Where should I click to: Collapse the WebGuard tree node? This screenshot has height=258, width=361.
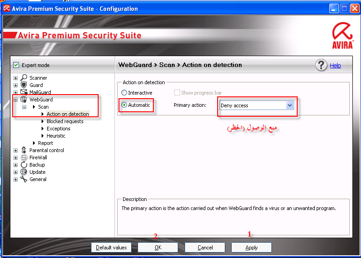tap(16, 100)
